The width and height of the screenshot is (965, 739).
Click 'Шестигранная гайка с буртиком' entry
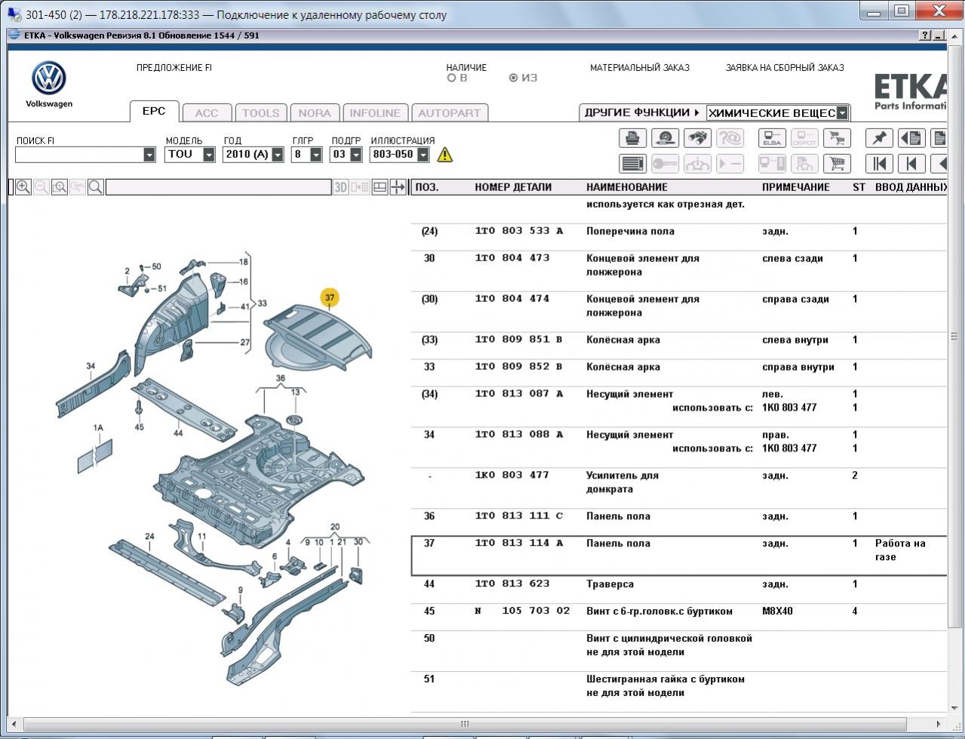click(665, 679)
